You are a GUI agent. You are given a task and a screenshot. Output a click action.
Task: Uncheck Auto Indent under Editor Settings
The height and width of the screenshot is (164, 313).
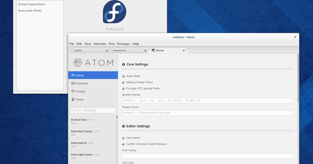point(123,138)
